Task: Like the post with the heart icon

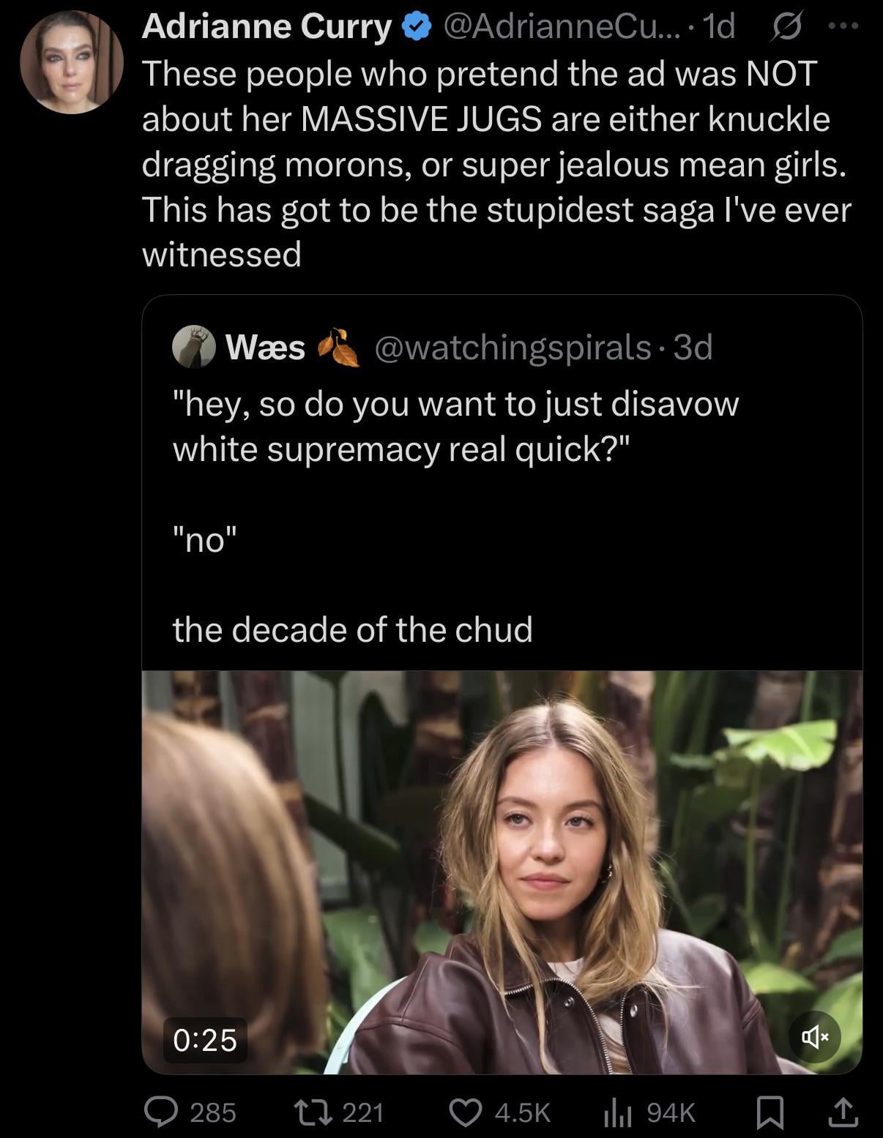Action: [x=464, y=1112]
